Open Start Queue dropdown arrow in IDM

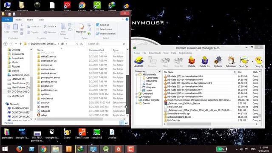(x=252, y=62)
